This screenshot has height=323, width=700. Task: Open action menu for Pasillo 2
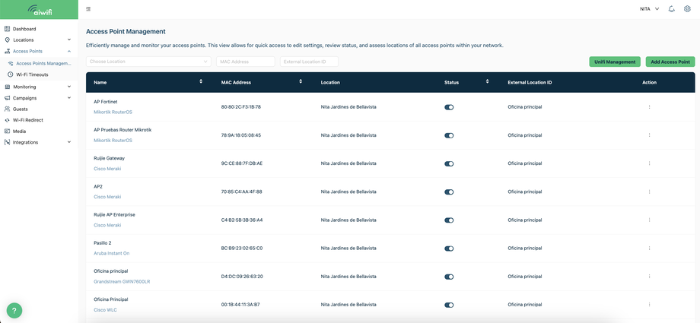tap(649, 249)
